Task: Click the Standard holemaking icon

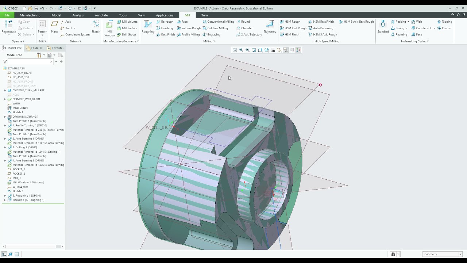Action: point(383,24)
